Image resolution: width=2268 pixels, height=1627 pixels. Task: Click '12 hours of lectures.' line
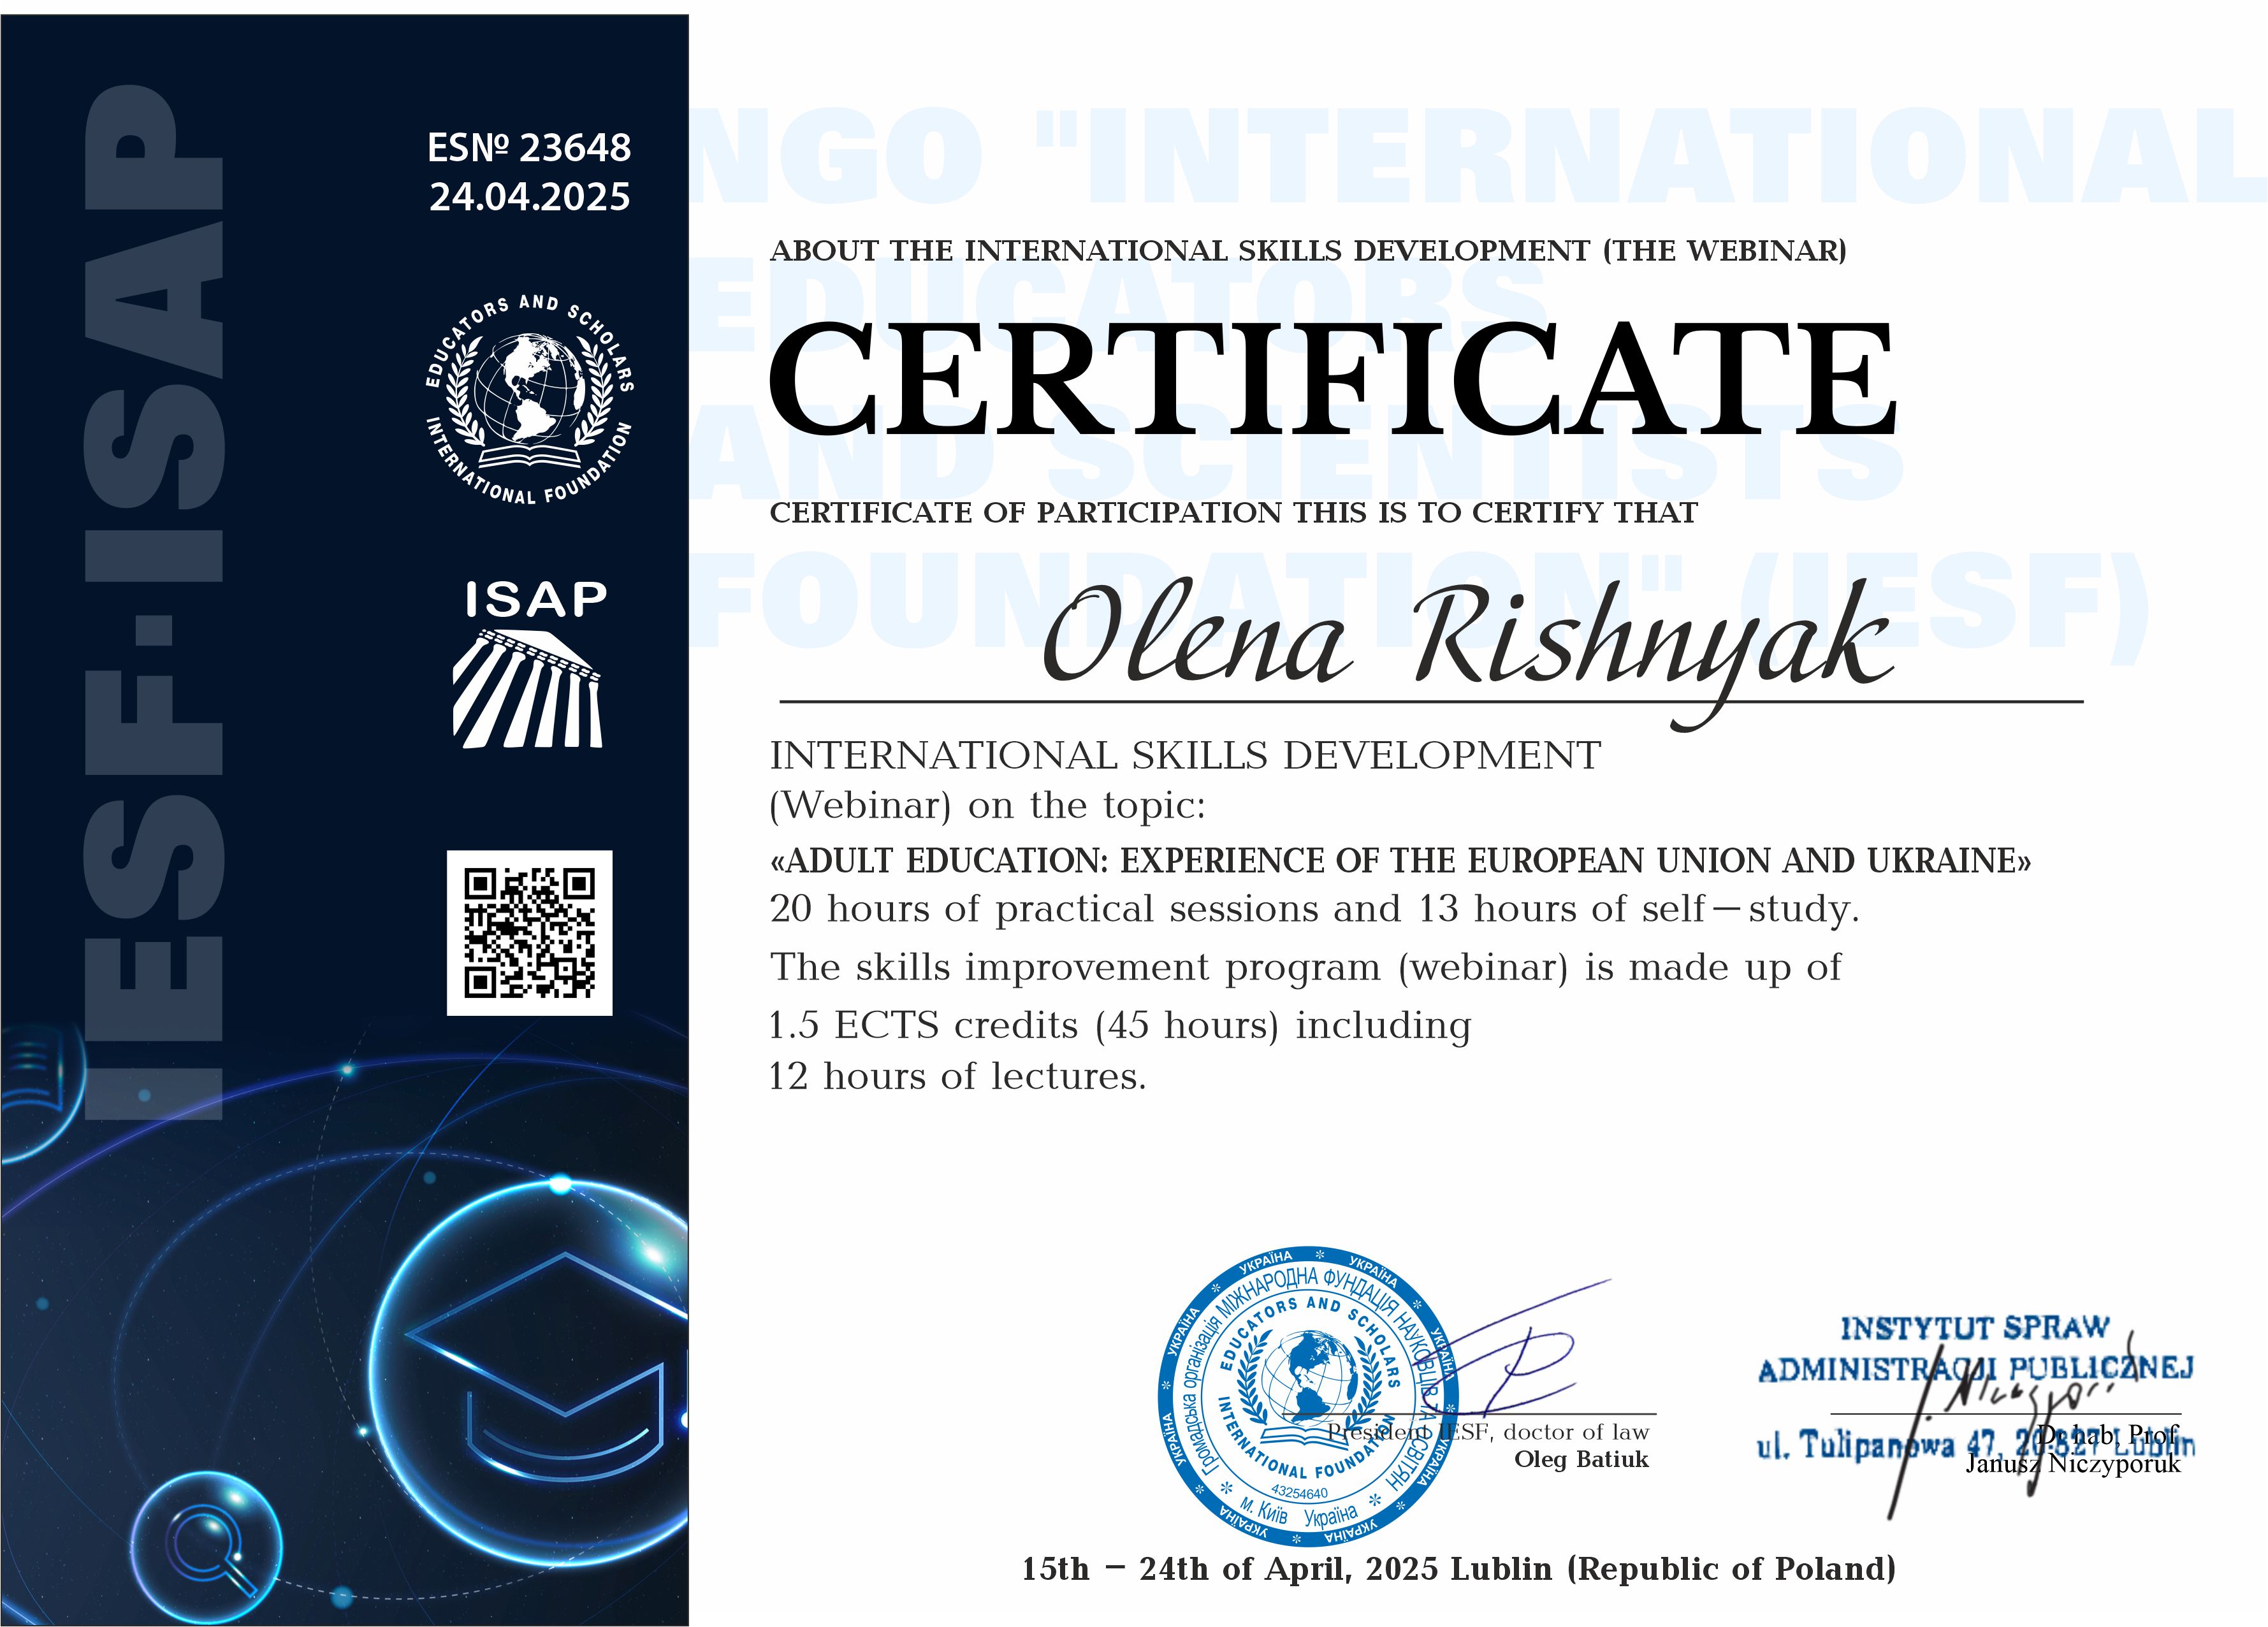[x=957, y=1076]
